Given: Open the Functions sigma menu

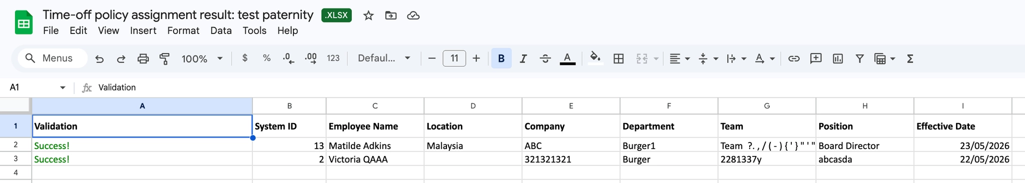Looking at the screenshot, I should (910, 58).
